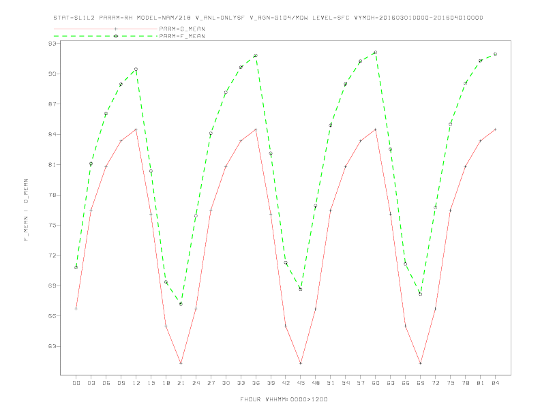540x417 pixels.
Task: Click y-axis tick label 84
Action: 52,134
